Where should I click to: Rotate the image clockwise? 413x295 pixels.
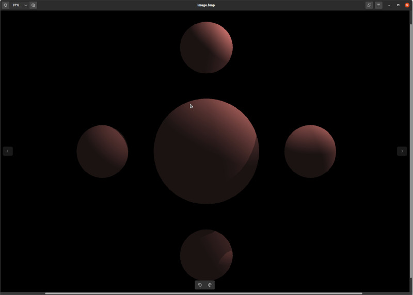click(210, 285)
